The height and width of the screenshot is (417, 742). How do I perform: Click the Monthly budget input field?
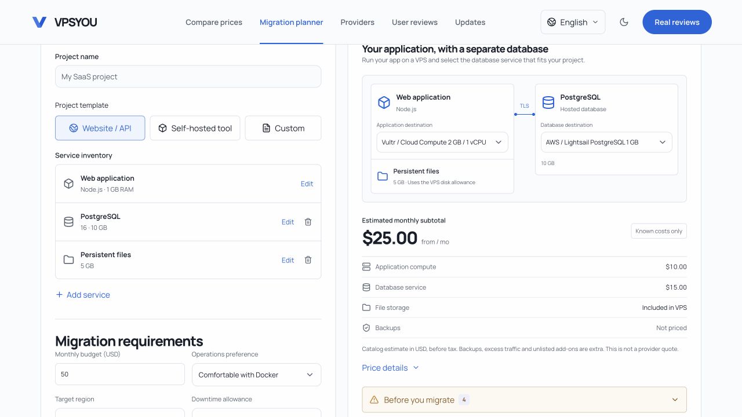click(x=120, y=375)
